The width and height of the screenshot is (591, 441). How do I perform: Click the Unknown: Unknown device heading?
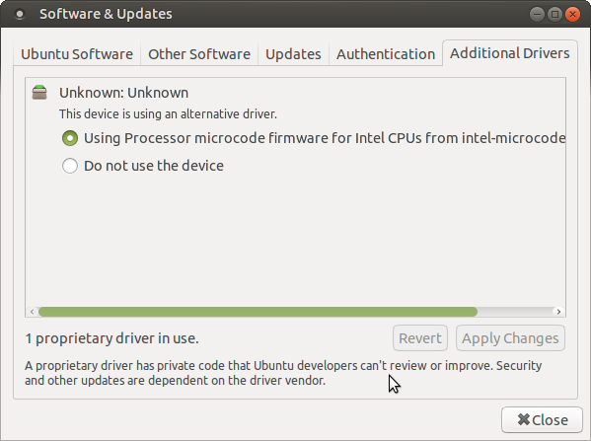pyautogui.click(x=123, y=93)
